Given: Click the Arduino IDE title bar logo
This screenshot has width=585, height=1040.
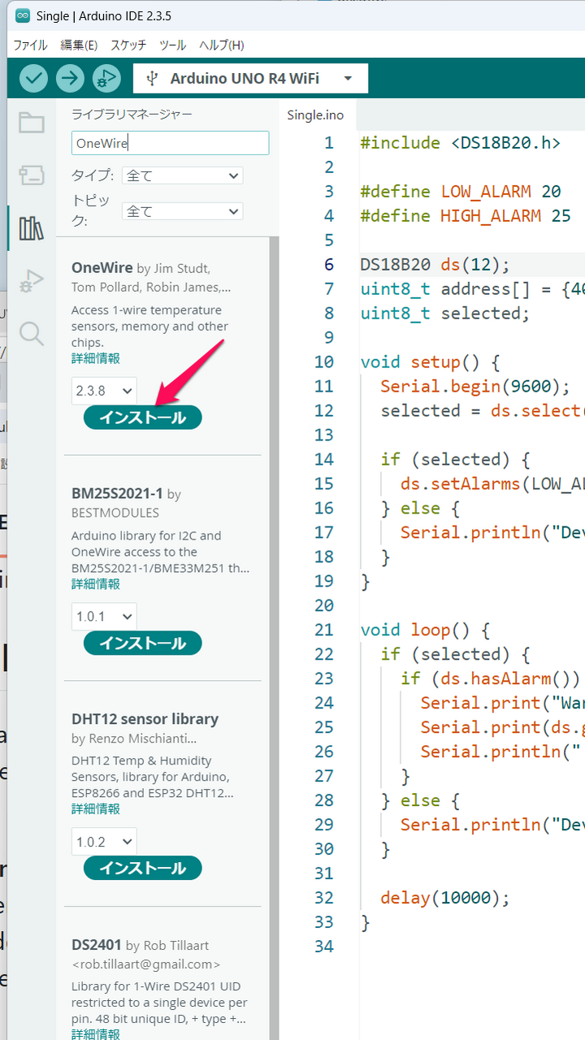Looking at the screenshot, I should [x=22, y=15].
